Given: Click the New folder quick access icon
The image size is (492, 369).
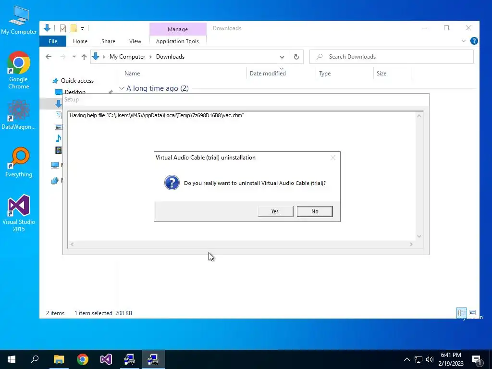Looking at the screenshot, I should click(74, 28).
